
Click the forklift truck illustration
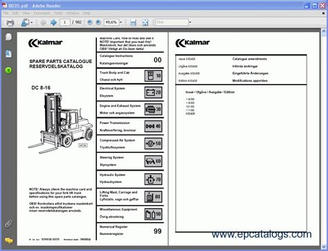click(x=61, y=123)
